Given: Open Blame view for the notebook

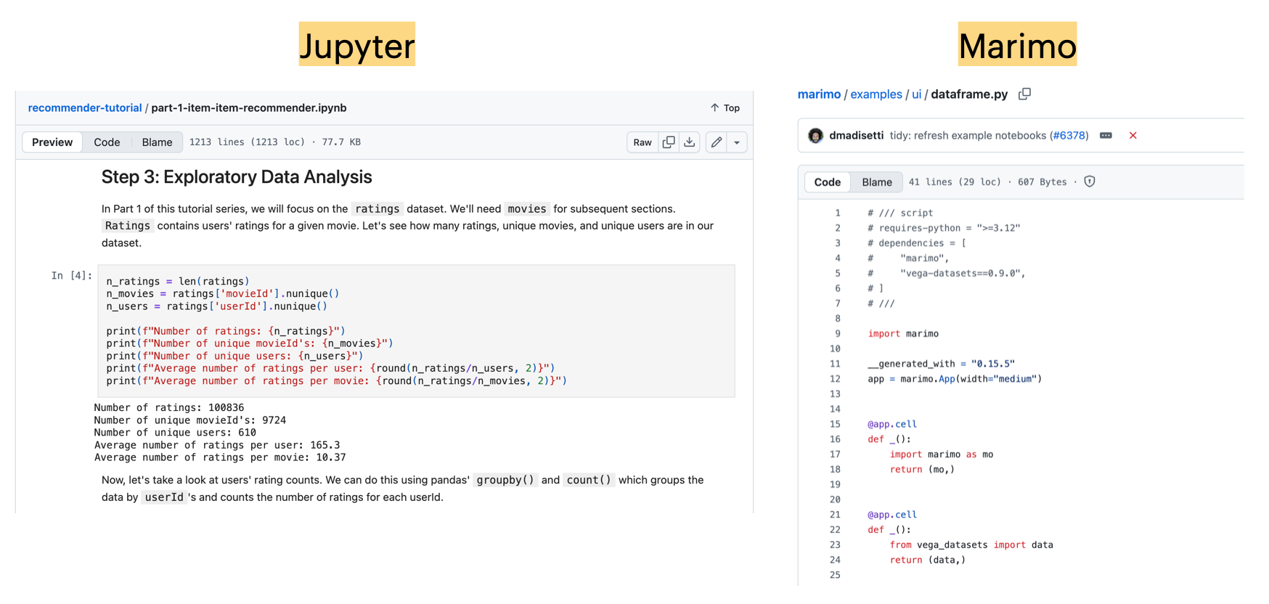Looking at the screenshot, I should [x=157, y=142].
